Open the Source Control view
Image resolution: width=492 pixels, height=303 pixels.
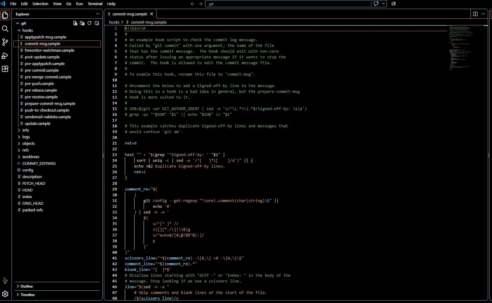[5, 42]
